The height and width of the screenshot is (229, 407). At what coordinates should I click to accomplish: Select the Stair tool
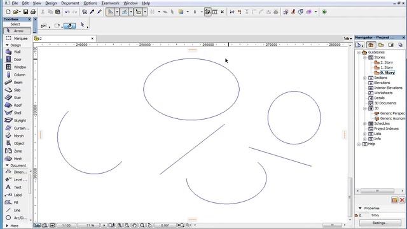coord(17,97)
